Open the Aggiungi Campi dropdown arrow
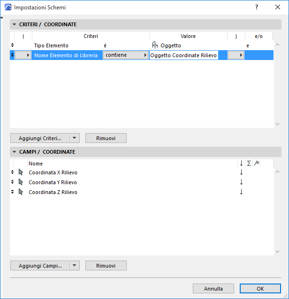Screen dimensions: 289x299 75,266
